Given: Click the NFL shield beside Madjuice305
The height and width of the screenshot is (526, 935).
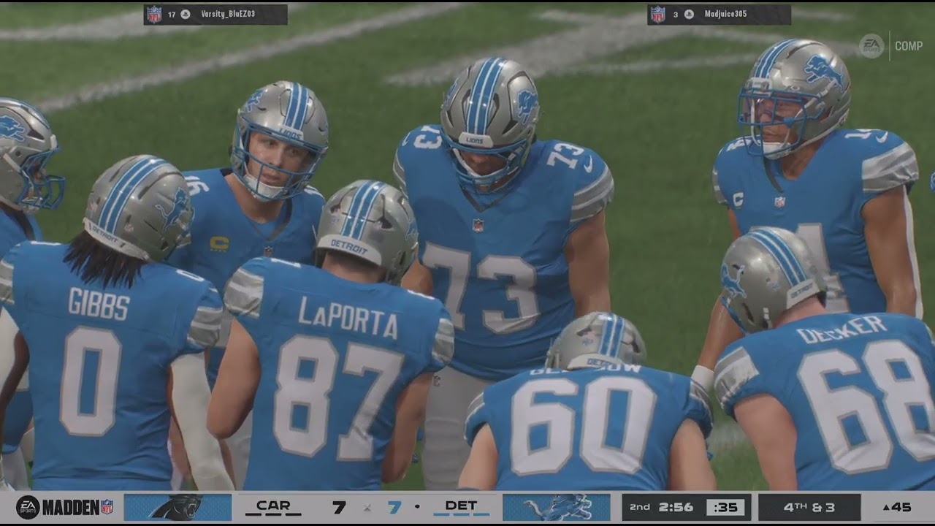Looking at the screenshot, I should [x=657, y=14].
